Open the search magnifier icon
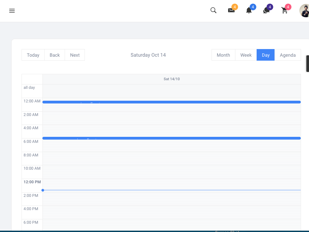Viewport: 309px width, 232px height. 214,10
